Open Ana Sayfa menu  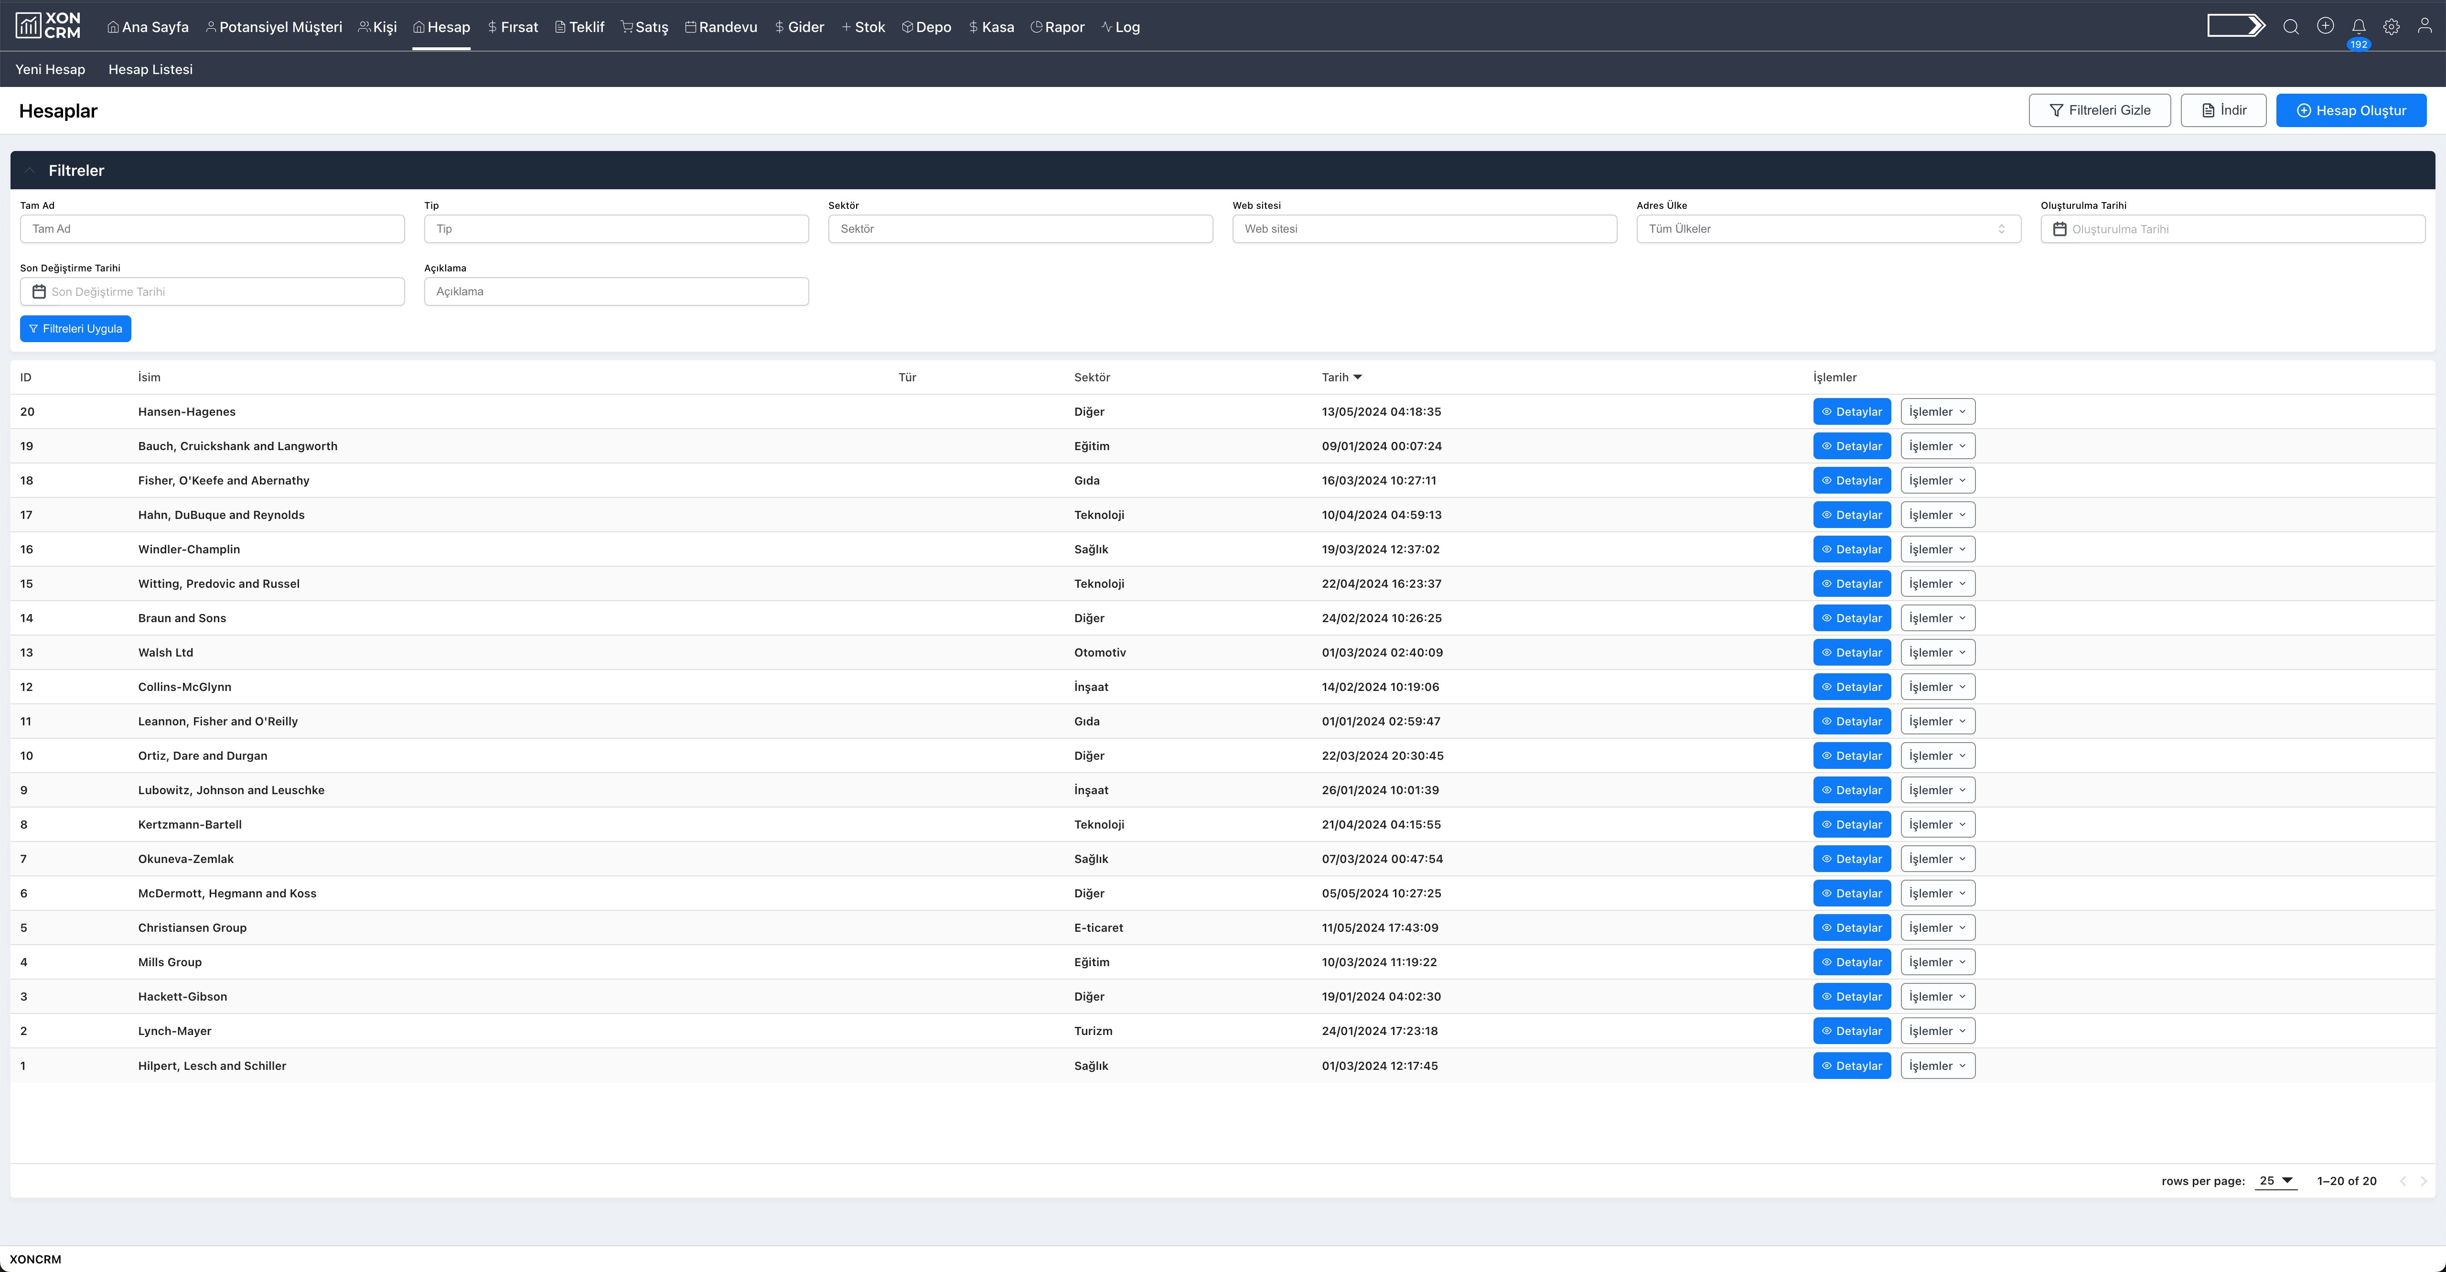pyautogui.click(x=147, y=27)
